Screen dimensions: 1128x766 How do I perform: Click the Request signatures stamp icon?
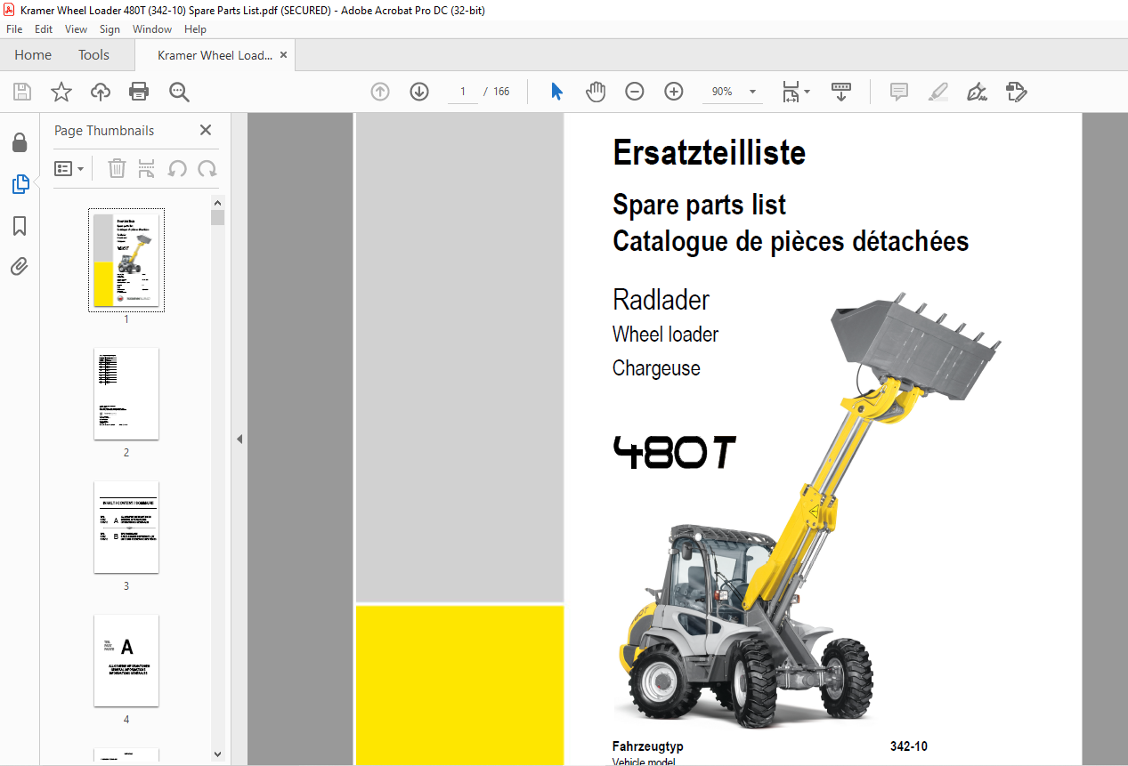[x=1016, y=92]
